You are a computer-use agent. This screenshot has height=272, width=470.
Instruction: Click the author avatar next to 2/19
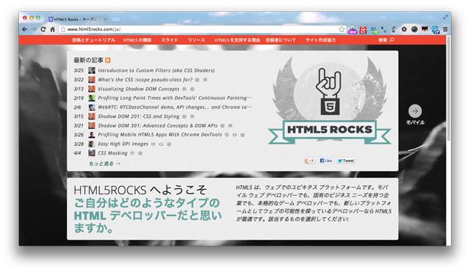[92, 98]
